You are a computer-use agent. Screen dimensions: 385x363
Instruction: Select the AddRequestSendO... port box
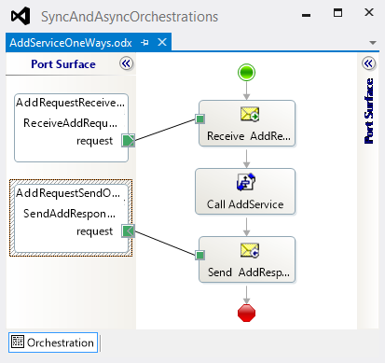click(x=71, y=218)
